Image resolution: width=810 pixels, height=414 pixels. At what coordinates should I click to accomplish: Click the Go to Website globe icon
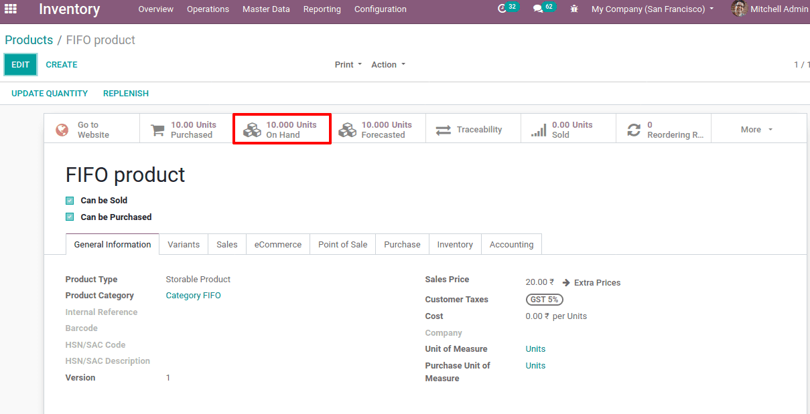pos(62,130)
